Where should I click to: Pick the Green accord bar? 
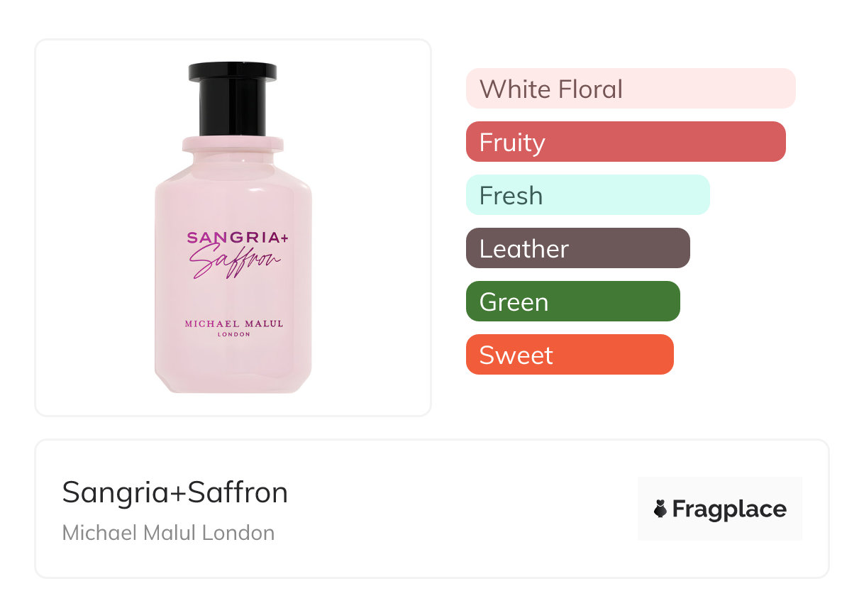click(x=572, y=302)
